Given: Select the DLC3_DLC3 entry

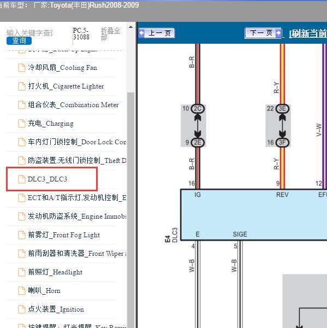Looking at the screenshot, I should click(x=47, y=179).
